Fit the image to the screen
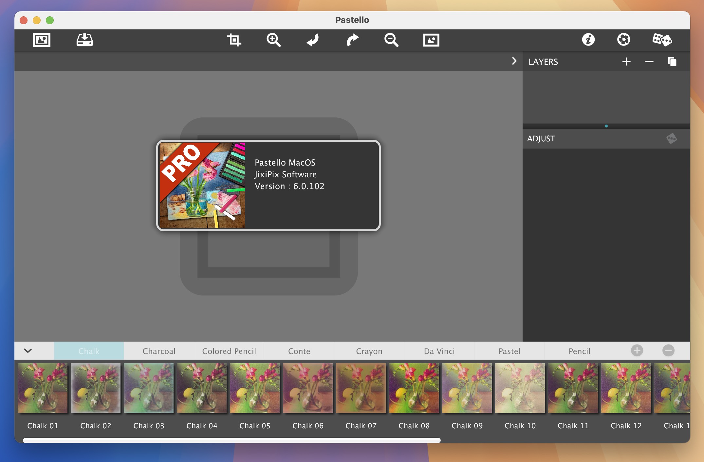Screen dimensions: 704x462 point(431,40)
